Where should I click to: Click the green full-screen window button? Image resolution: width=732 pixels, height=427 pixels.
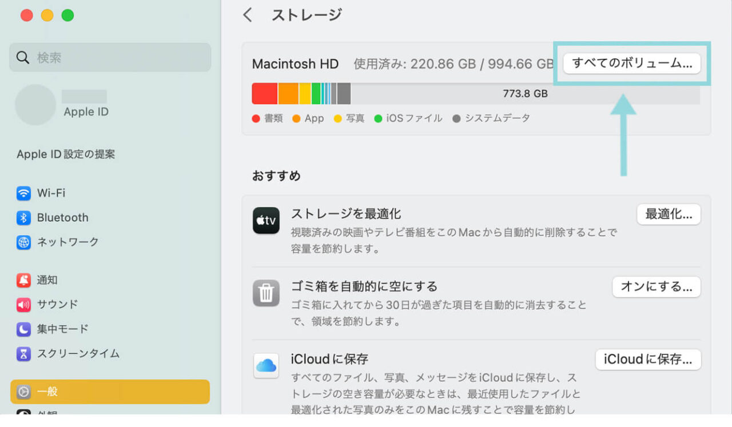pyautogui.click(x=68, y=15)
